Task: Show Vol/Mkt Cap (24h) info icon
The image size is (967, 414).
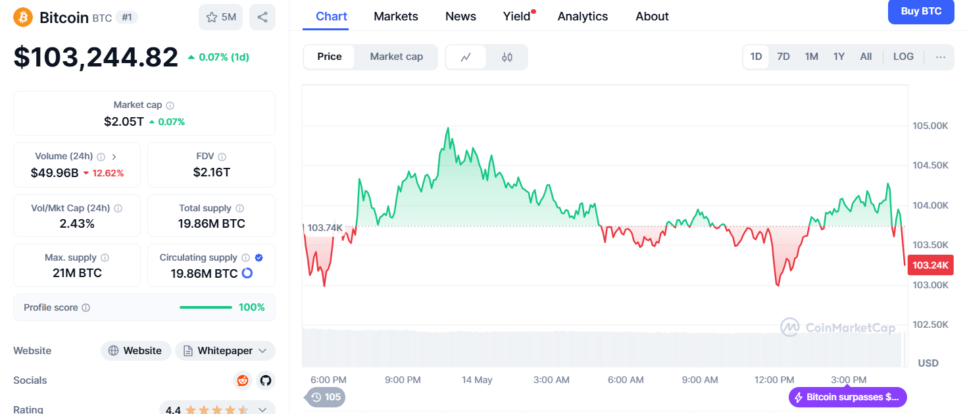Action: tap(118, 208)
